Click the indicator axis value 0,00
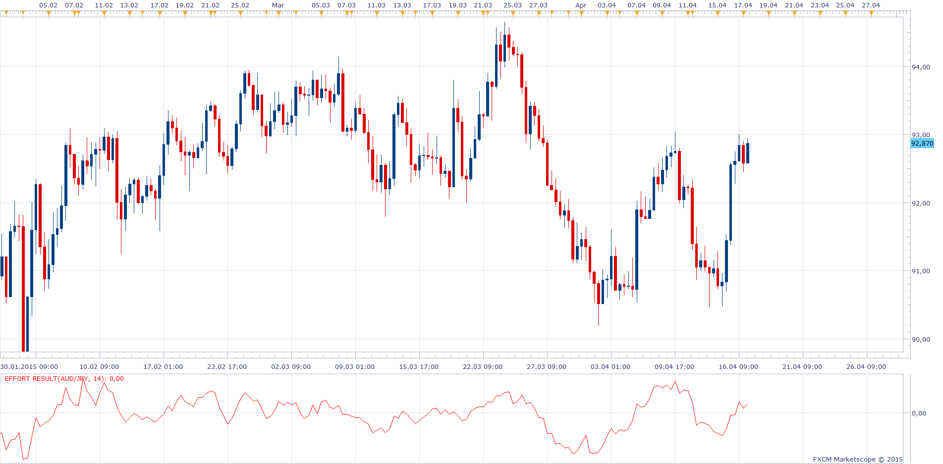The height and width of the screenshot is (464, 943). pyautogui.click(x=919, y=413)
